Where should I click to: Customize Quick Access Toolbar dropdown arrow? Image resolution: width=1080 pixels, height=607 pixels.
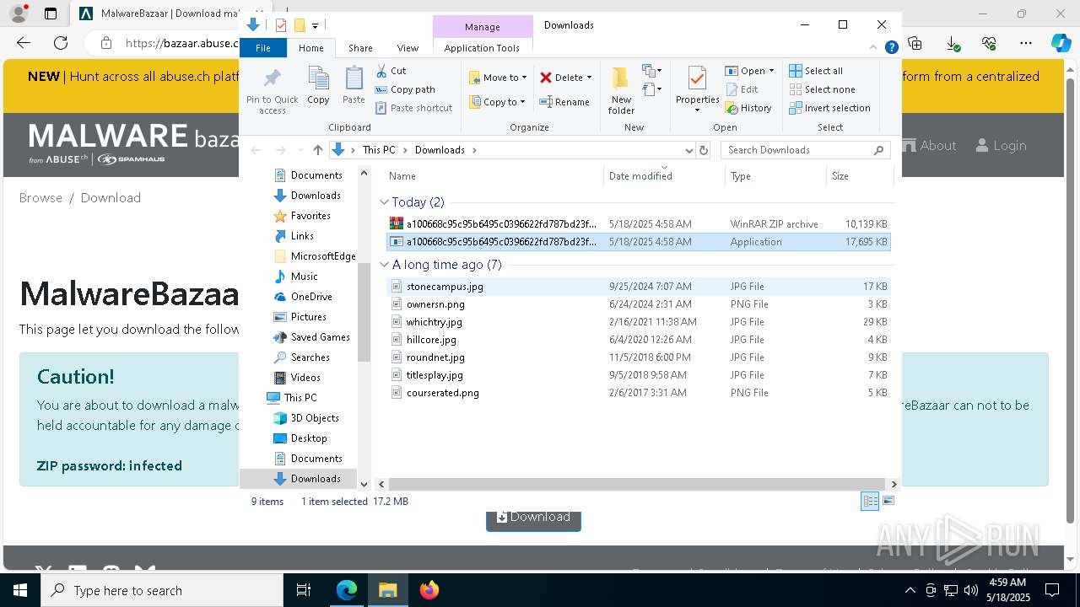pyautogui.click(x=315, y=25)
